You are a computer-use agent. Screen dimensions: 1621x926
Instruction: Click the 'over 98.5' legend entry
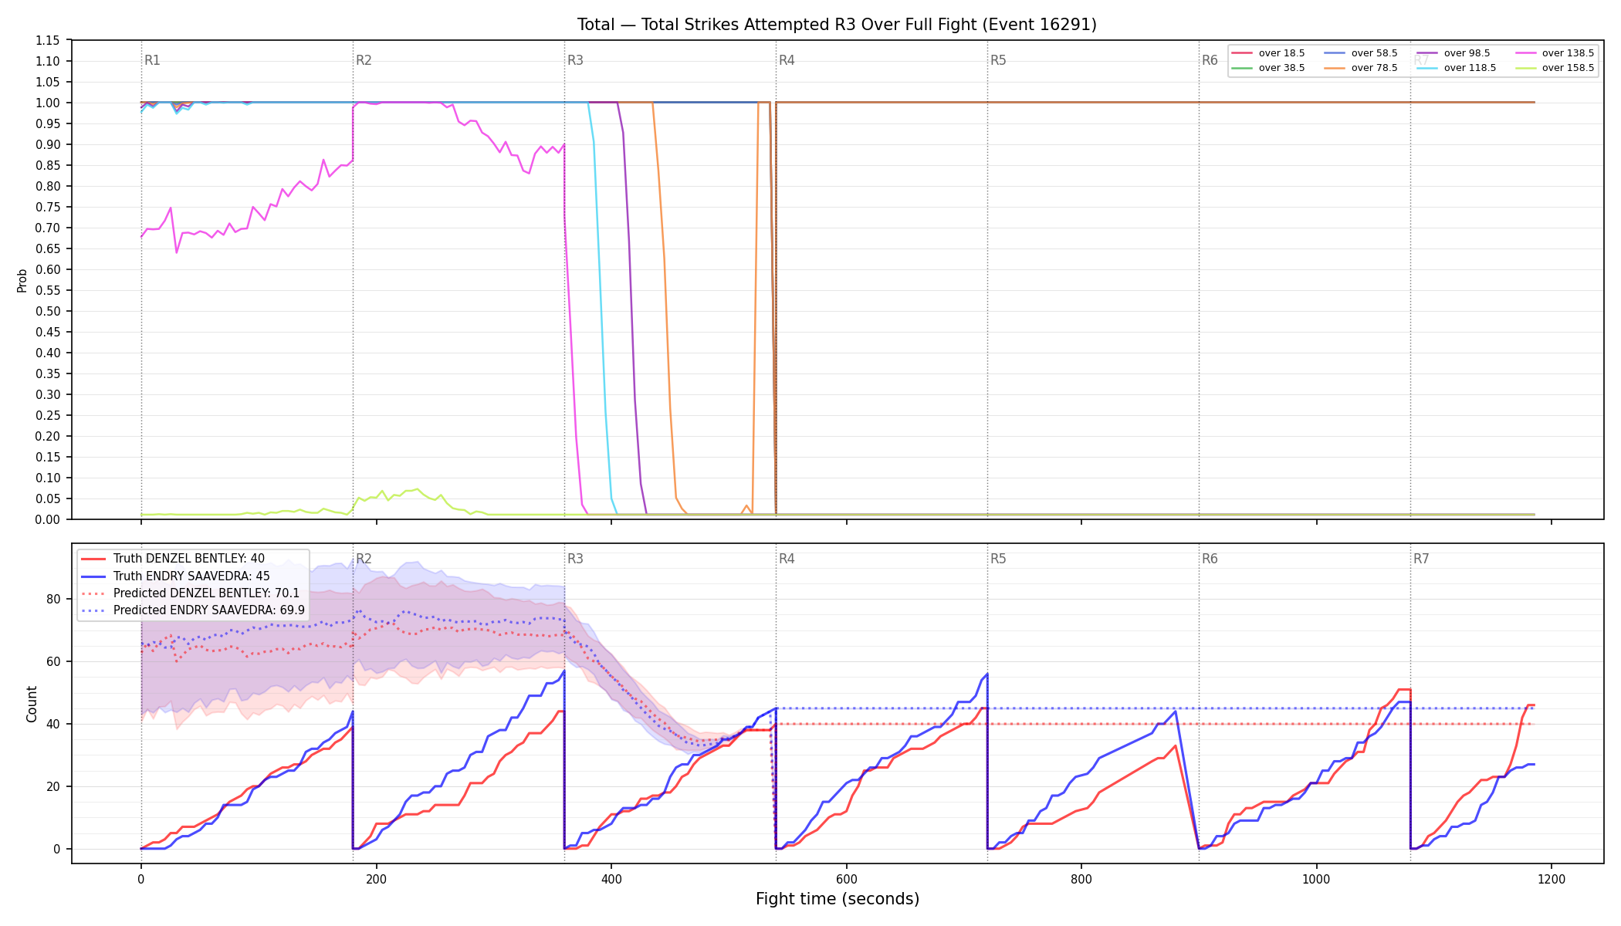1453,53
